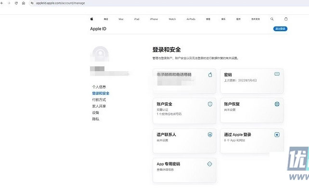Screen dimensions: 309x188
Task: Select 设备 in the sidebar
Action: (x=96, y=113)
